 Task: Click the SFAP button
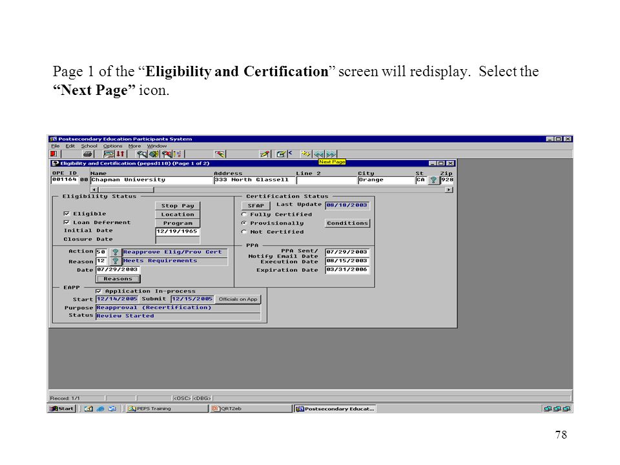(x=256, y=205)
